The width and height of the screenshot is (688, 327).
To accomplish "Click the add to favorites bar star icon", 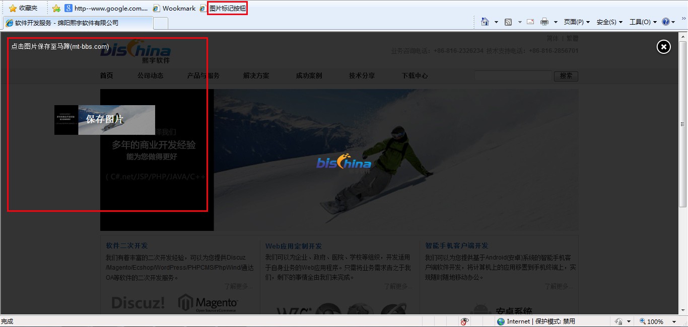I will click(56, 8).
